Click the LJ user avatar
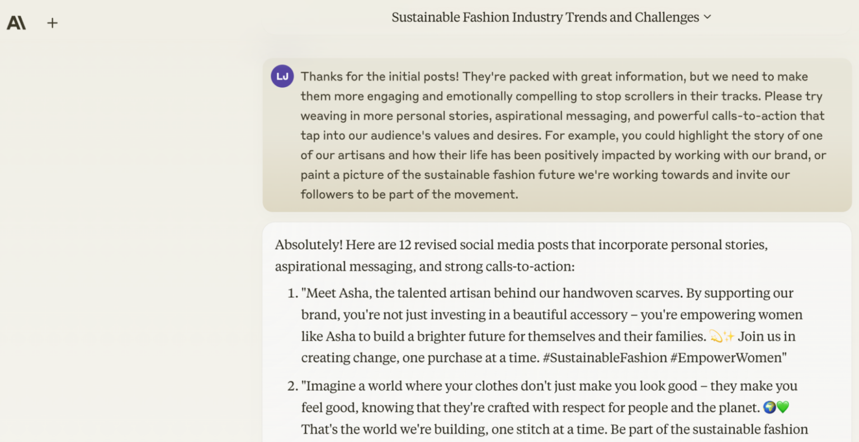Viewport: 859px width, 442px height. [x=282, y=77]
